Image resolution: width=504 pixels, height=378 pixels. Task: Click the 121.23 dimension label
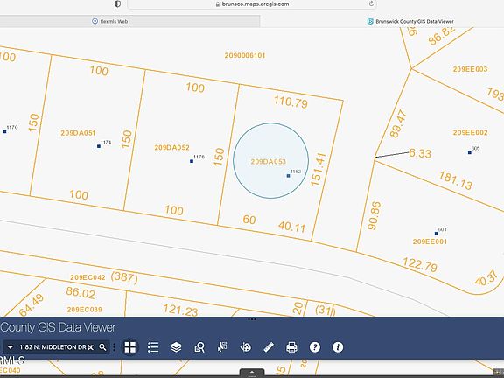(x=180, y=310)
